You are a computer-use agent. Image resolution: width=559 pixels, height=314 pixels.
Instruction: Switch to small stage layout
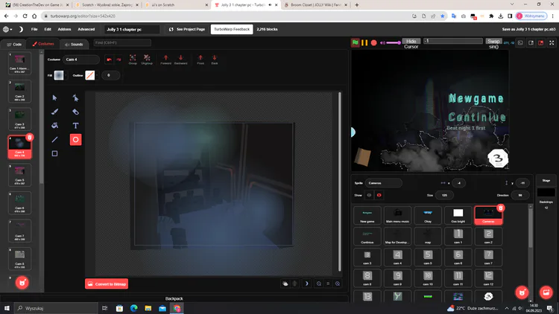[x=531, y=42]
